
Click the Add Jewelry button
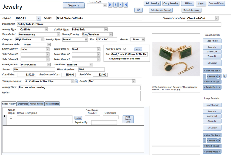152,3
